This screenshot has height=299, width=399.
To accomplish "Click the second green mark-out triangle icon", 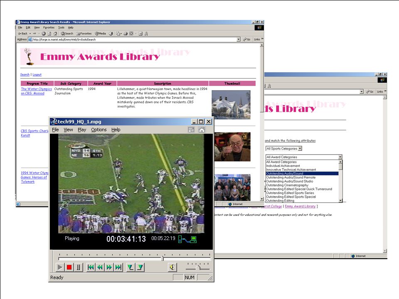I will (x=140, y=267).
